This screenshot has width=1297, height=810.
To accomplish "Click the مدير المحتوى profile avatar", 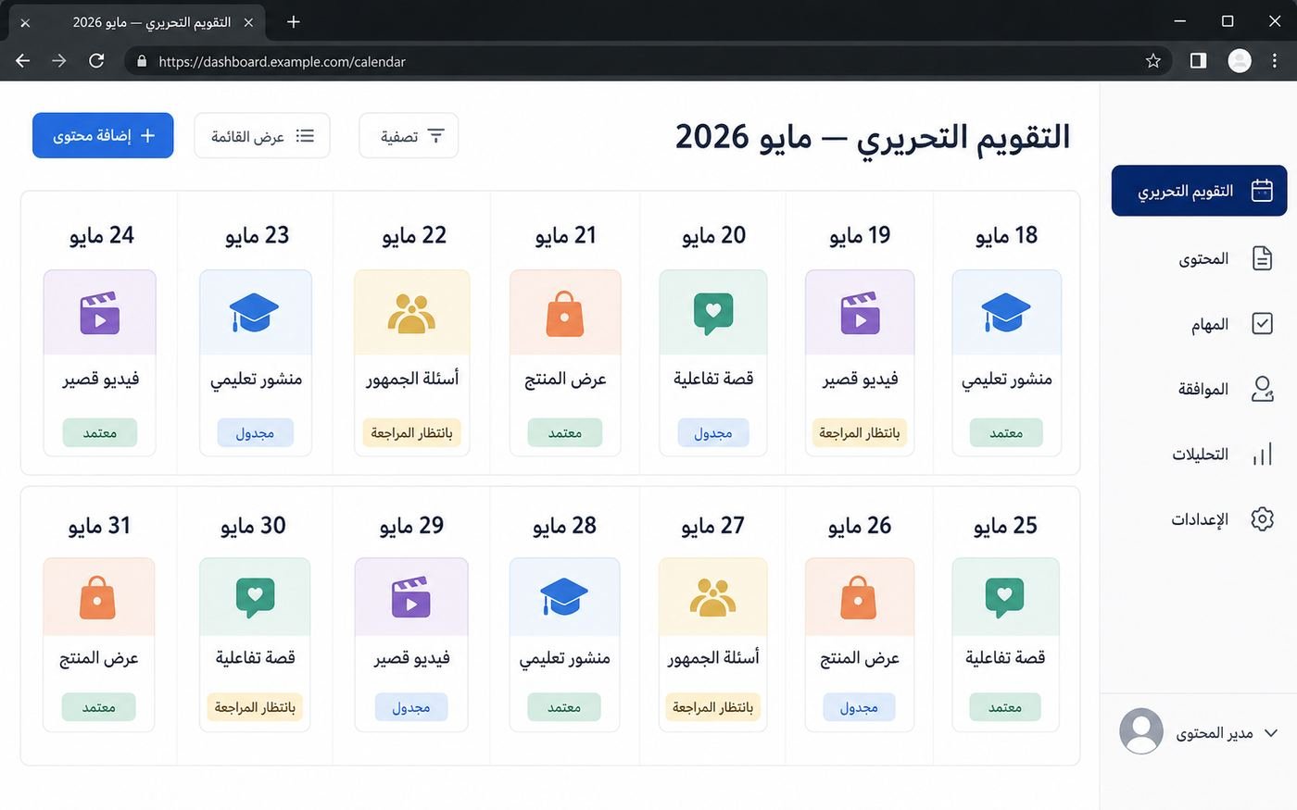I will (x=1141, y=731).
